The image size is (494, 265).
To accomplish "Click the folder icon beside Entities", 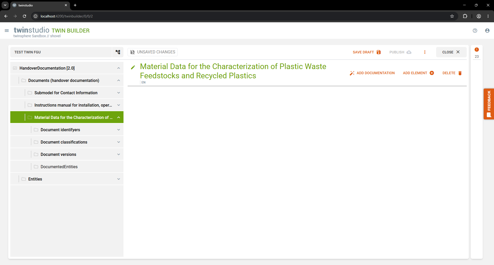I will 24,179.
